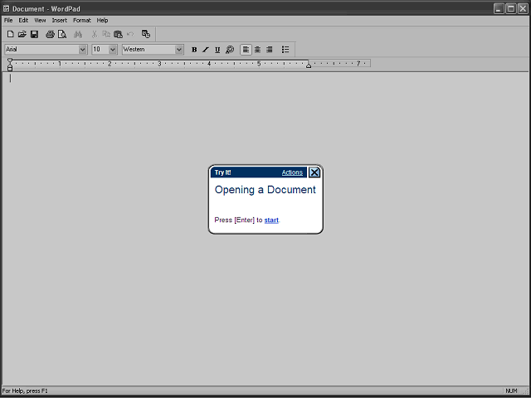Open the View menu
531x398 pixels.
coord(40,20)
